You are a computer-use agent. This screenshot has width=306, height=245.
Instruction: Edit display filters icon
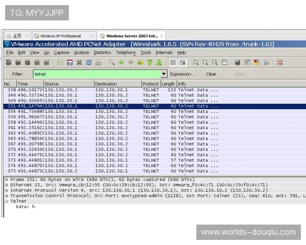click(247, 62)
